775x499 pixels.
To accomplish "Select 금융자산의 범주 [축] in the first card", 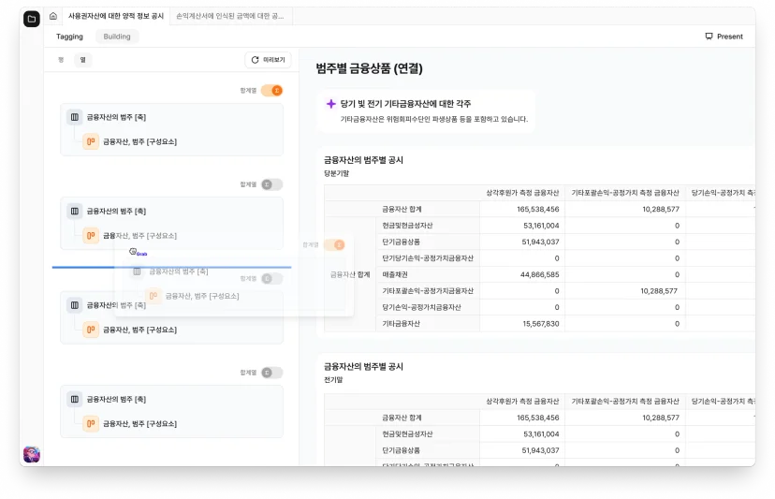I will 116,117.
